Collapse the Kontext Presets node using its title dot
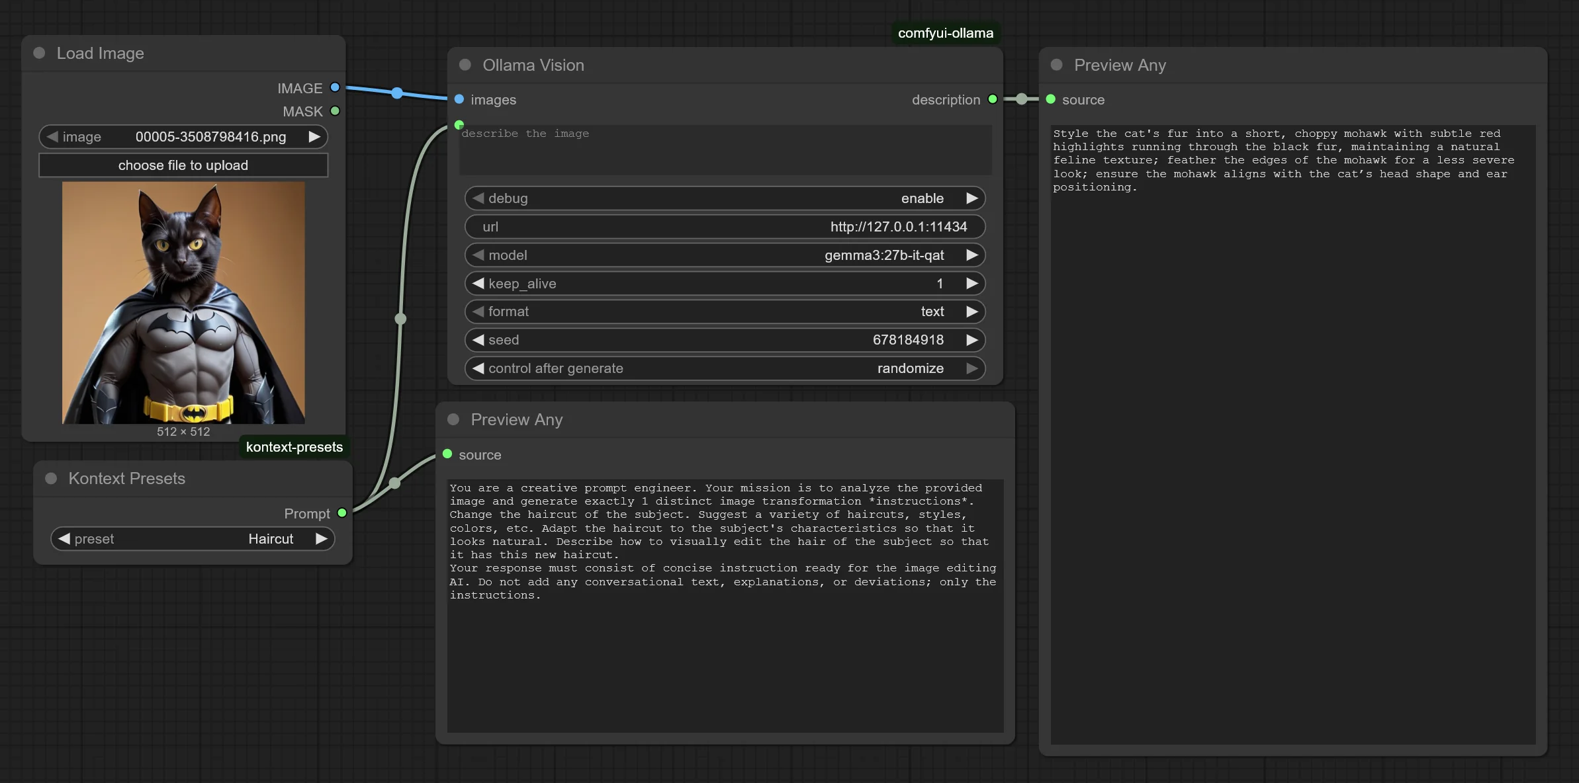1579x783 pixels. 51,478
